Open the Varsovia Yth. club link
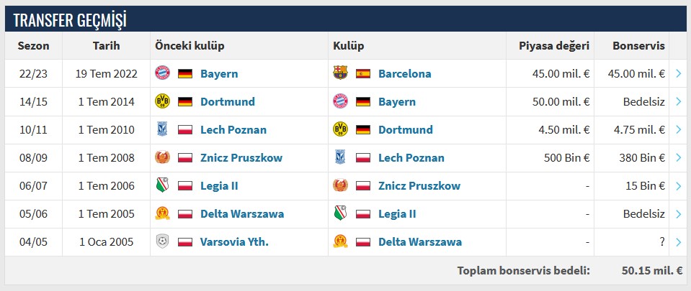 pyautogui.click(x=234, y=241)
